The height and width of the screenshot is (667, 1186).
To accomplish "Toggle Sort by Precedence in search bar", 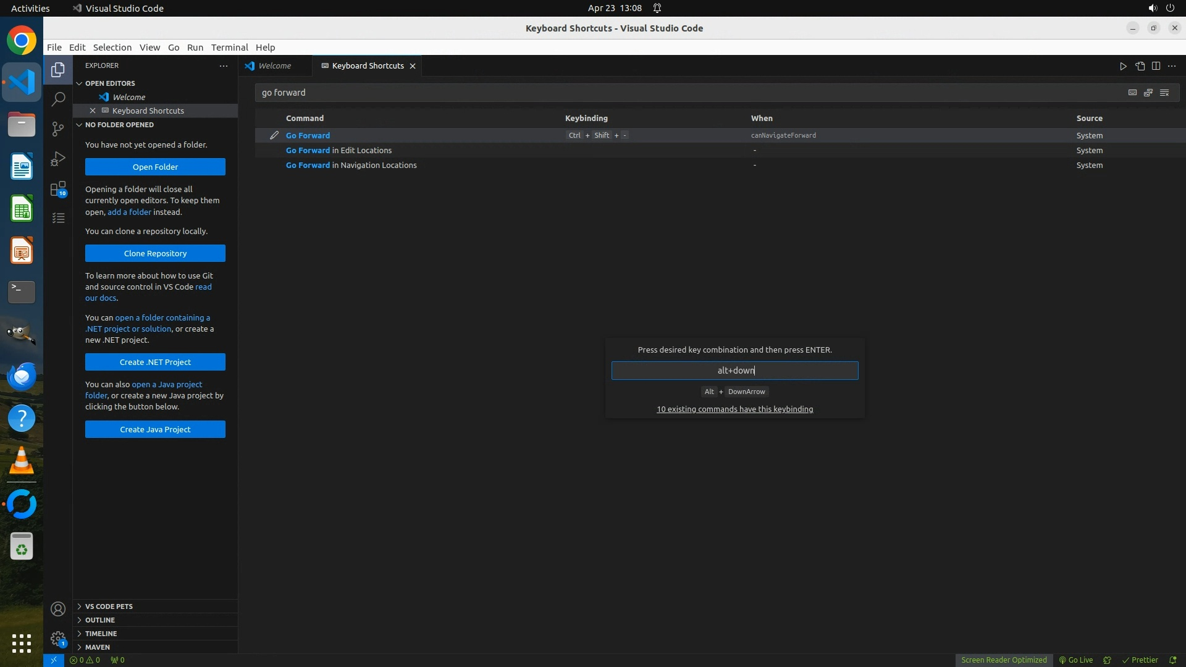I will pos(1148,93).
